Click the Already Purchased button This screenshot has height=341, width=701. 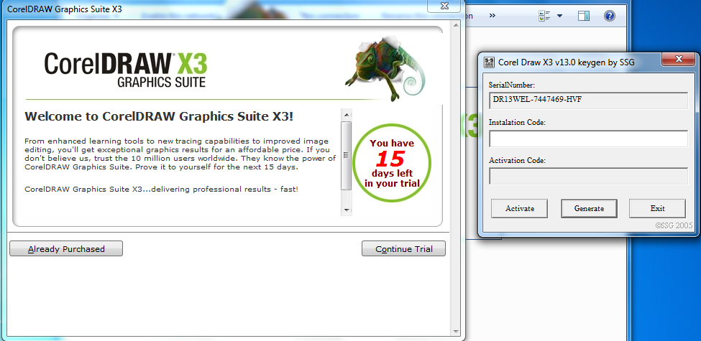click(x=66, y=248)
